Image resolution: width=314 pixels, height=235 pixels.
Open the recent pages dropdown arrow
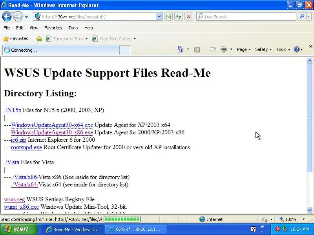click(x=26, y=17)
